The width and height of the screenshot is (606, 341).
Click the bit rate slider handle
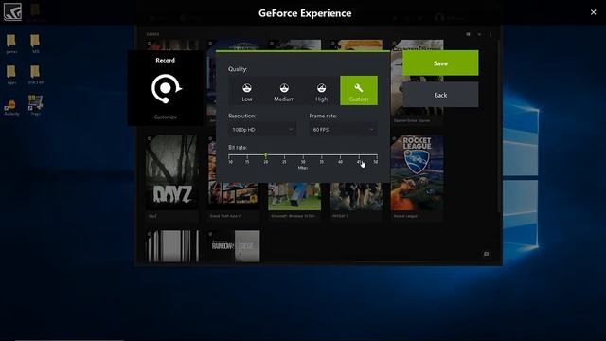[x=265, y=155]
